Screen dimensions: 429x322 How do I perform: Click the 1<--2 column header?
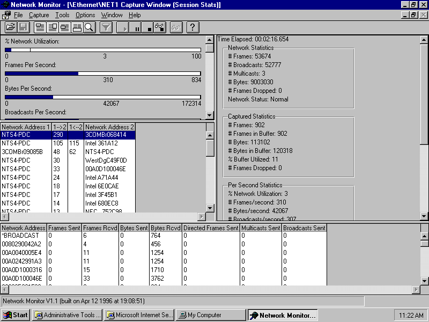point(76,127)
